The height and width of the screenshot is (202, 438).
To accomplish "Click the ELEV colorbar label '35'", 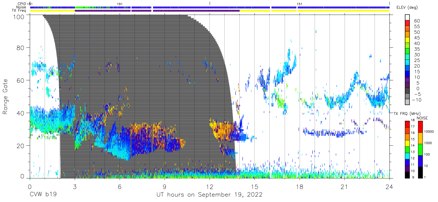I will tap(417, 49).
